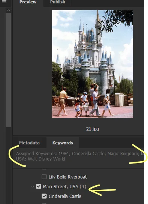
Task: Switch to the Preview tab
Action: (28, 2)
